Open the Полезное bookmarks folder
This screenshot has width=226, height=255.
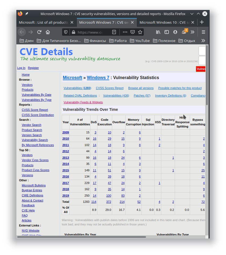pos(164,41)
